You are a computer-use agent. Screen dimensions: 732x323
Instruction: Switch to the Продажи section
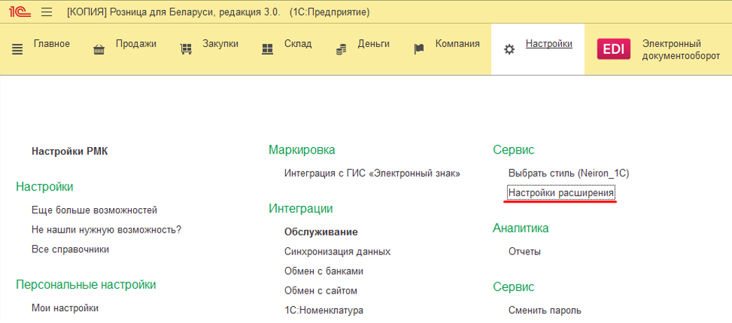(135, 43)
